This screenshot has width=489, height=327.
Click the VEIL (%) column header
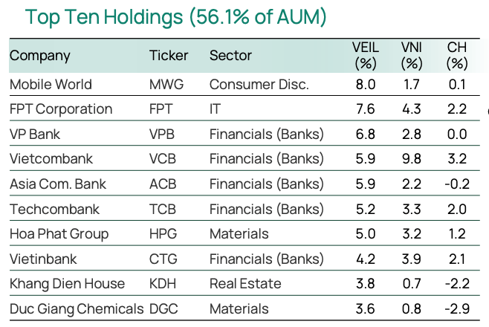pyautogui.click(x=366, y=56)
